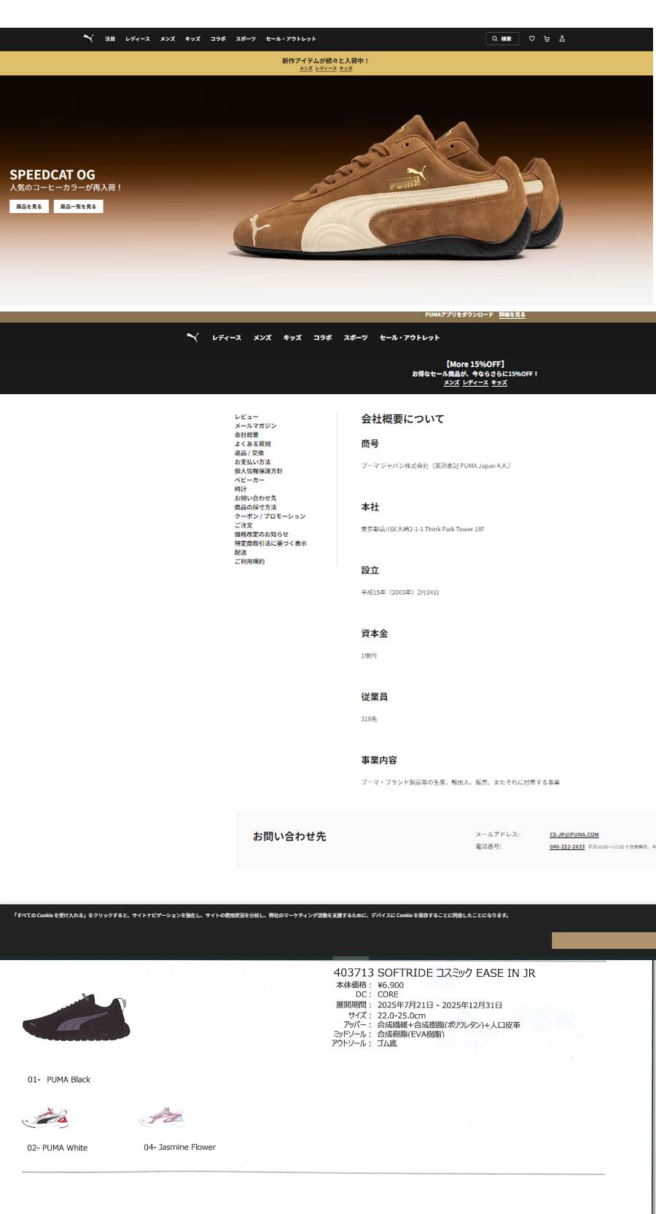Image resolution: width=656 pixels, height=1214 pixels.
Task: Open the 会社概要 sidebar link
Action: [246, 435]
